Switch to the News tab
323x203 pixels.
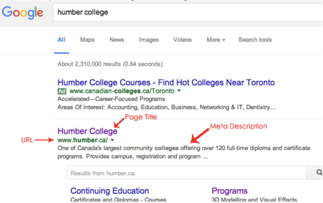(x=117, y=40)
